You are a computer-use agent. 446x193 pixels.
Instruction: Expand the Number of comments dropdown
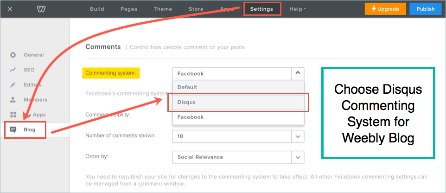[x=298, y=136]
